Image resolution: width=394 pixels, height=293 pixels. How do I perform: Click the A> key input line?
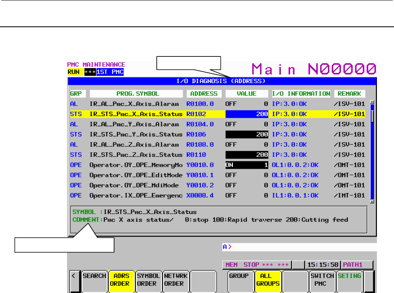(x=299, y=247)
